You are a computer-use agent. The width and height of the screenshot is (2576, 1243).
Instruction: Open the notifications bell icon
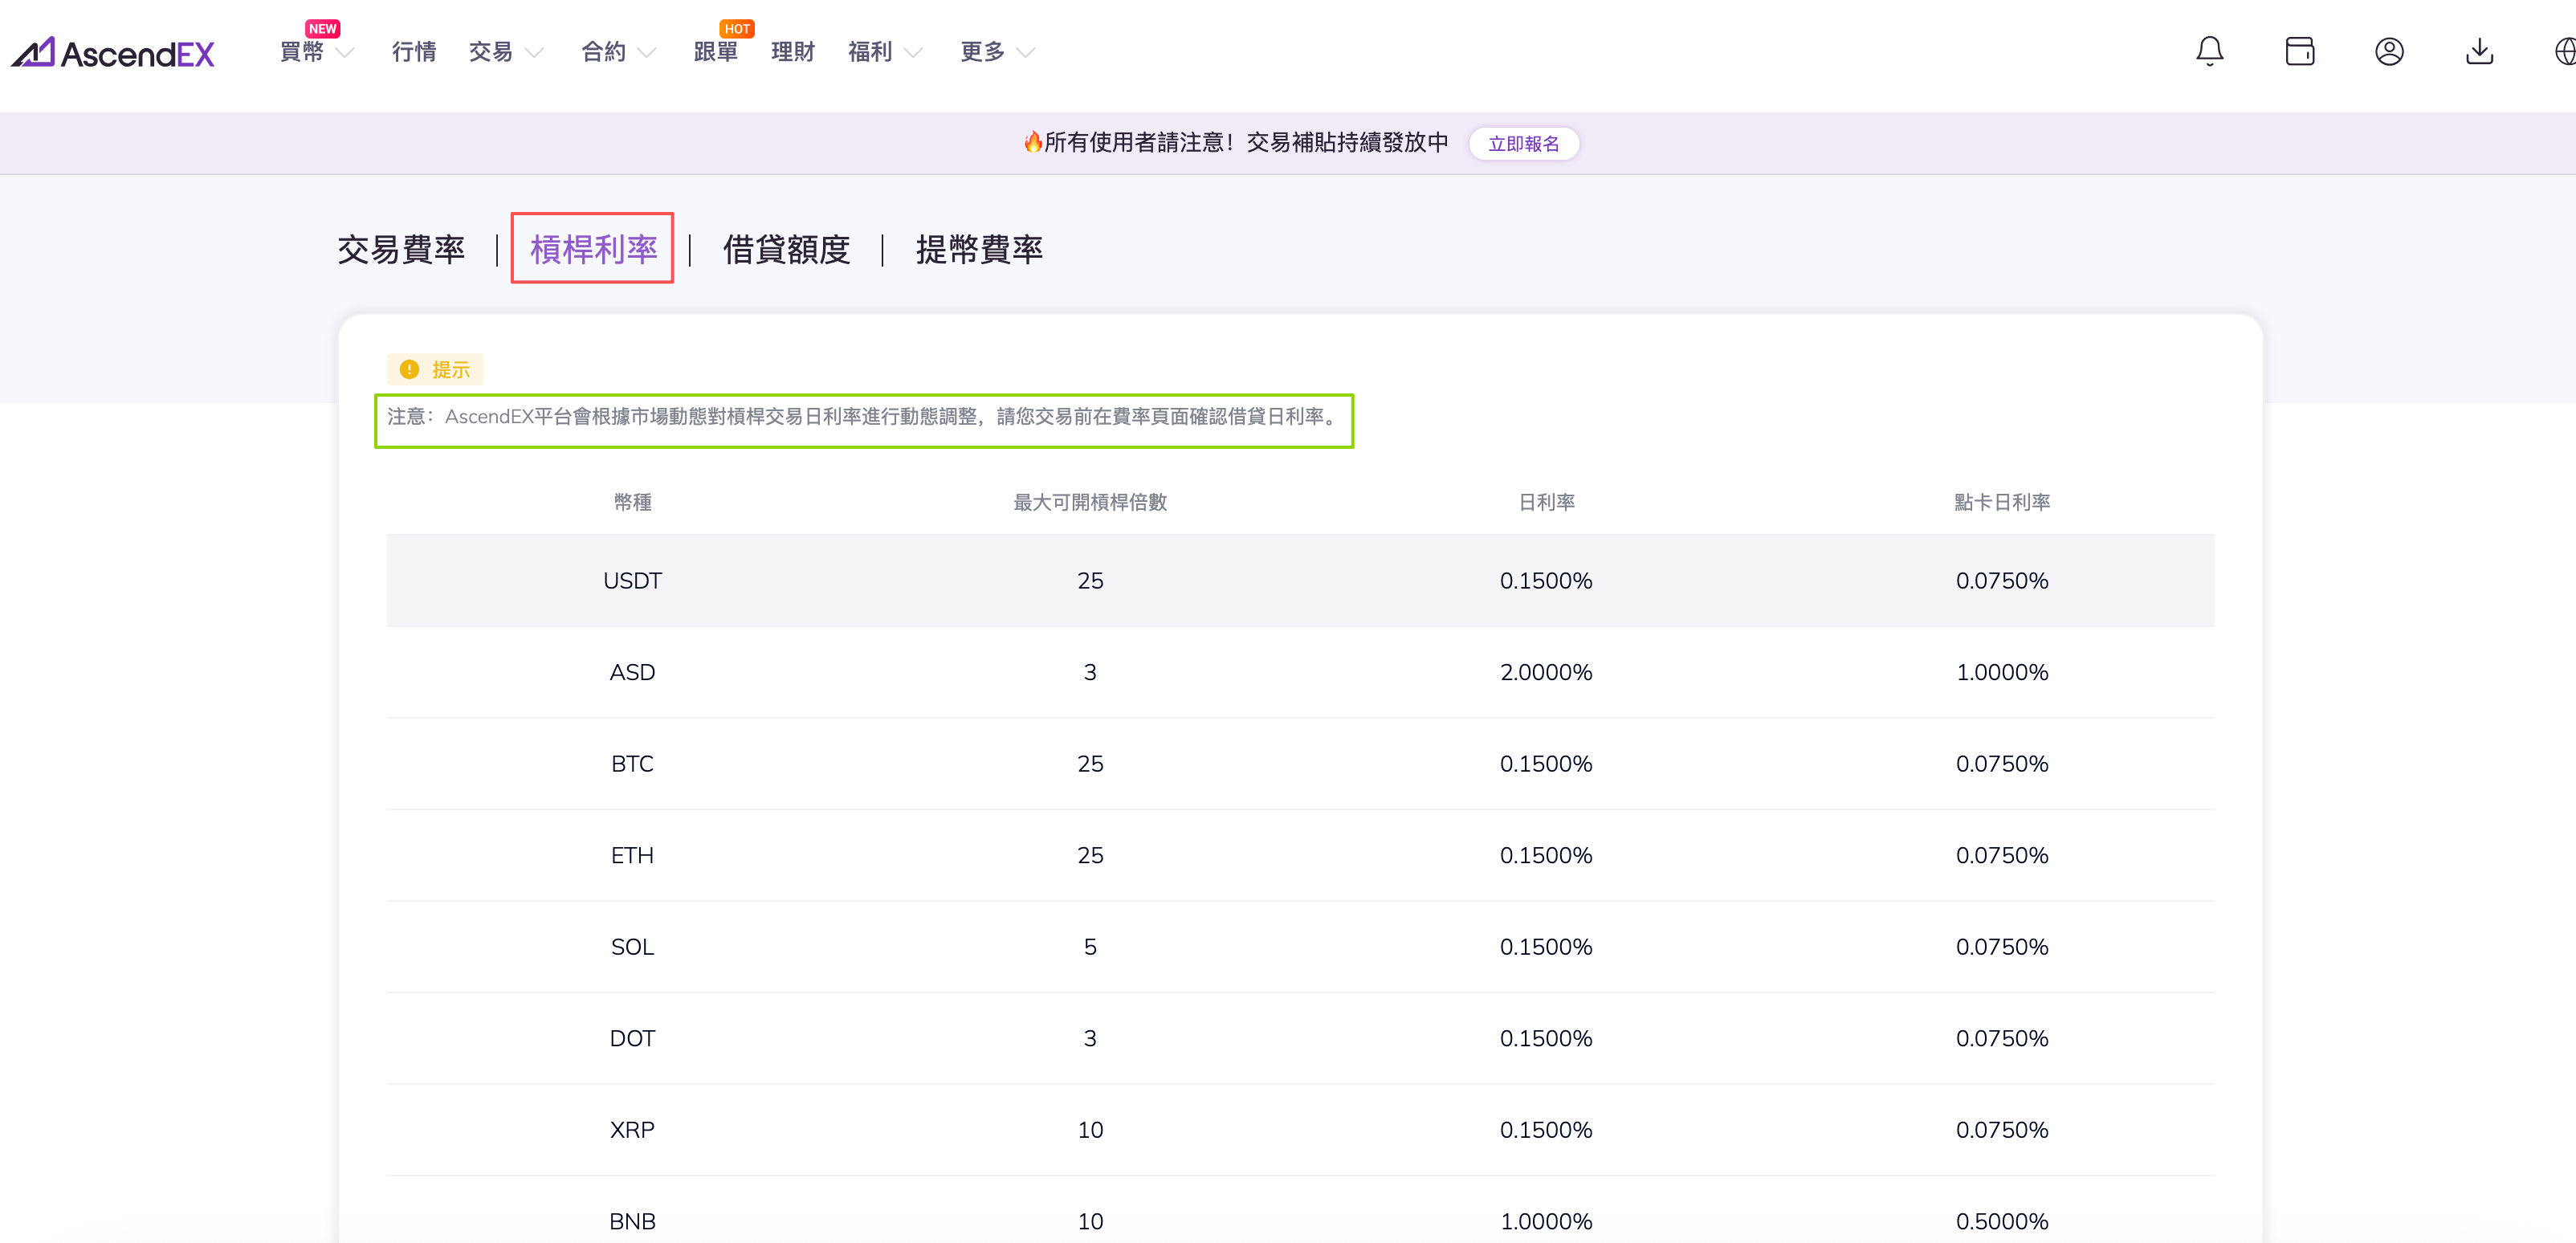pyautogui.click(x=2209, y=51)
